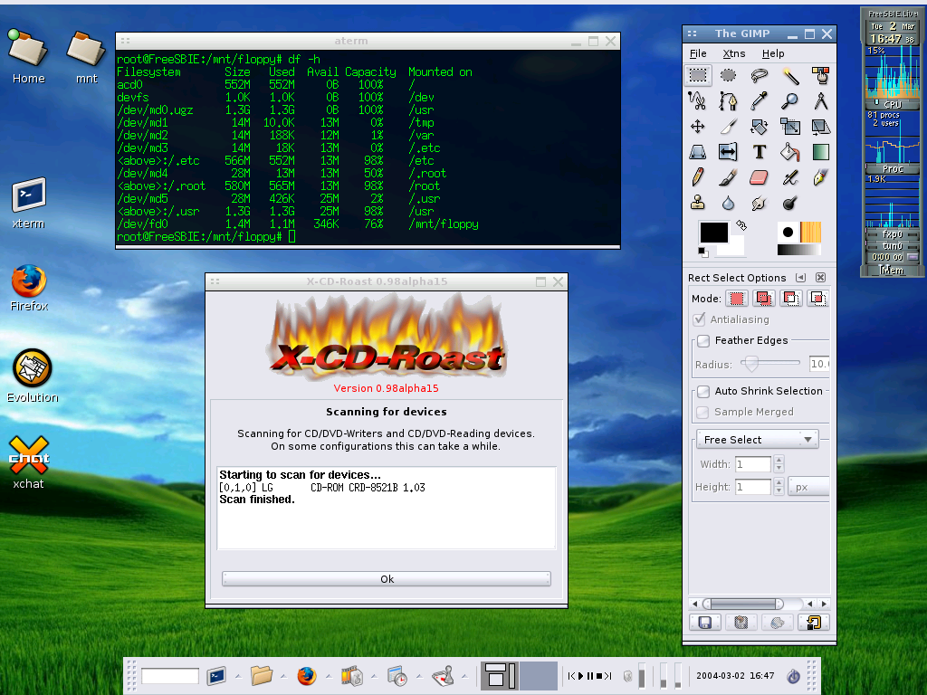Open the GIMP File menu
This screenshot has width=927, height=695.
pyautogui.click(x=698, y=53)
